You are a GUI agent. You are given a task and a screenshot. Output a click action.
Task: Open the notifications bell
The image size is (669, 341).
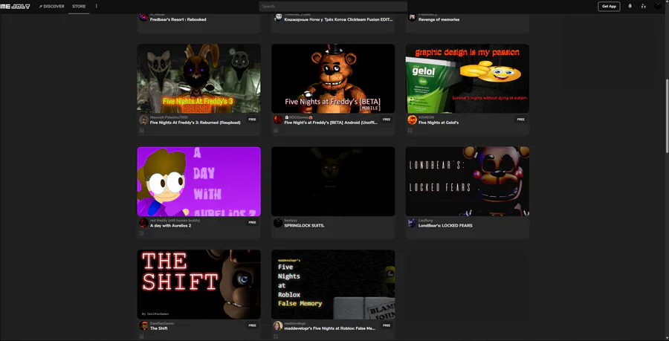630,7
